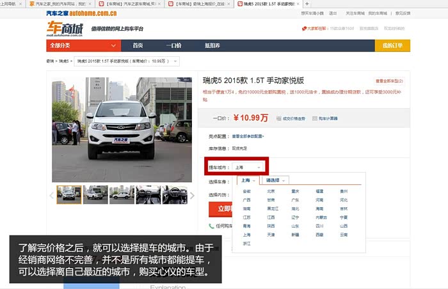
Task: Open the 抵扣券 navigation tab
Action: [x=212, y=45]
